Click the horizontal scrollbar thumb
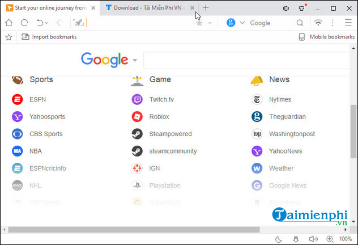Viewport: 358px width, 245px height. (x=134, y=230)
